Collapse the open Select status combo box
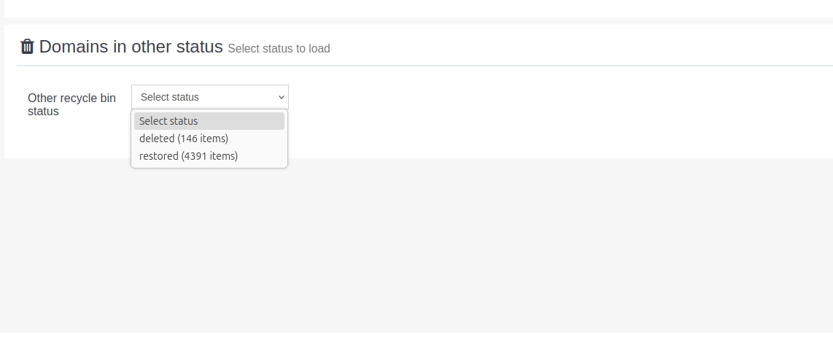Image resolution: width=833 pixels, height=361 pixels. [x=209, y=97]
